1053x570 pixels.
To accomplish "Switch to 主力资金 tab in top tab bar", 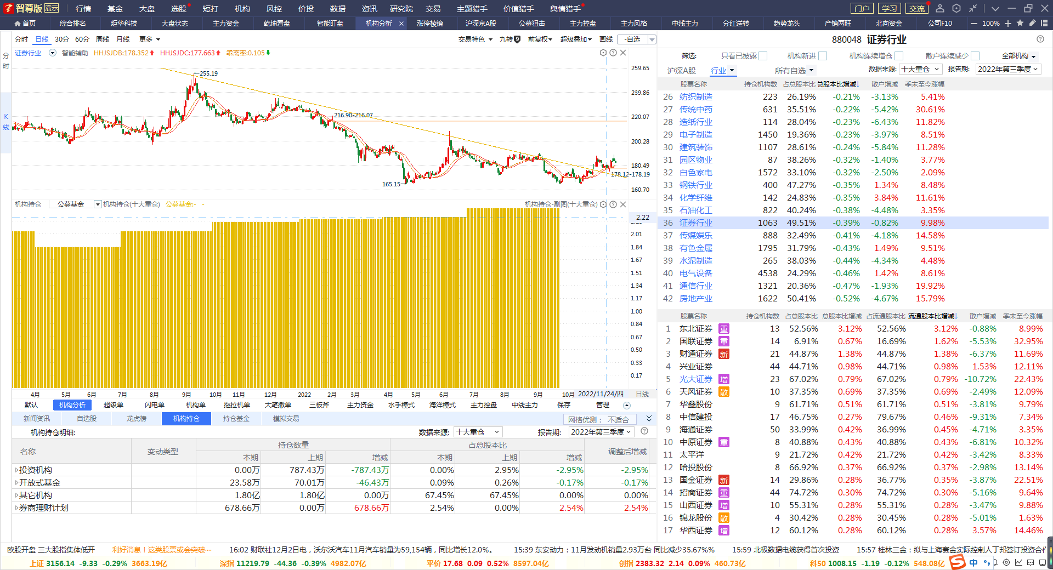I will (x=226, y=24).
